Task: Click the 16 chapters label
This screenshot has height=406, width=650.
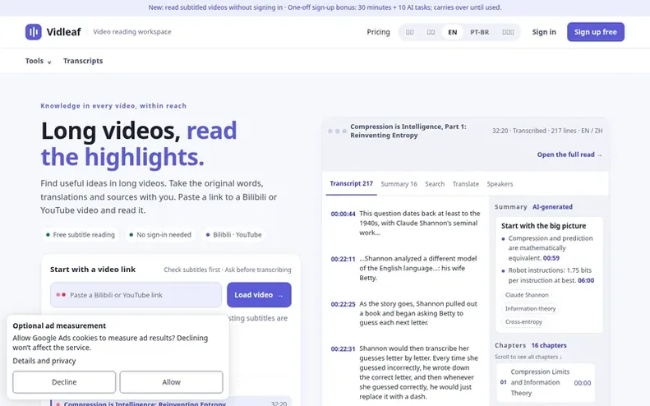Action: [x=549, y=345]
